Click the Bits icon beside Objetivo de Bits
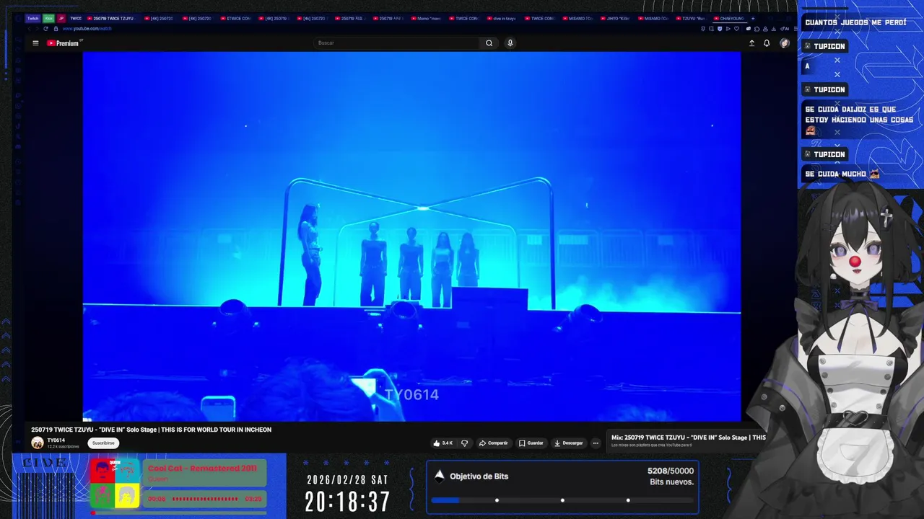Screen dimensions: 924x519 pyautogui.click(x=439, y=475)
